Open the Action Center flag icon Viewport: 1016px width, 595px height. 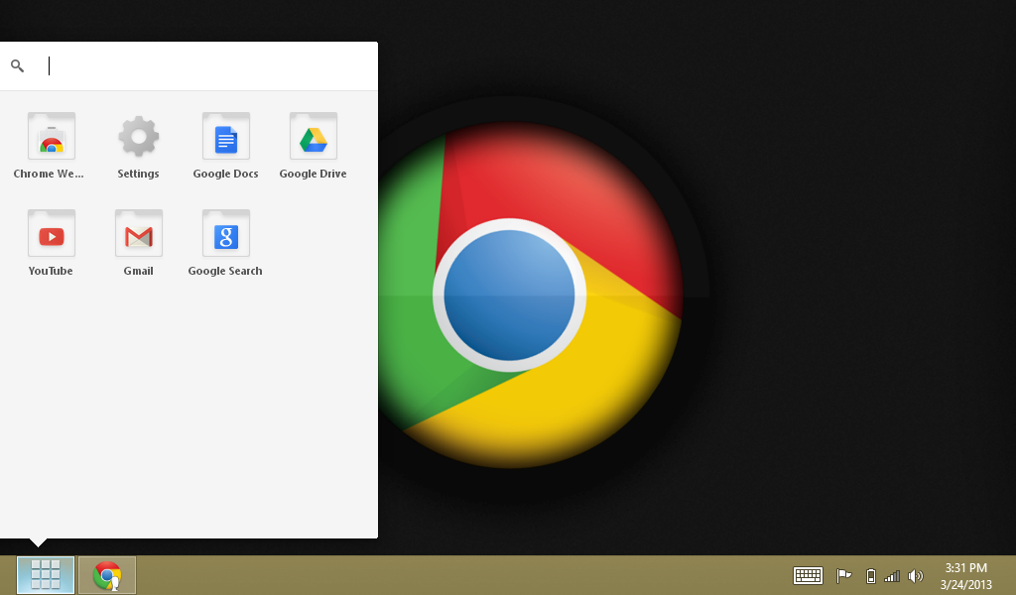click(843, 575)
